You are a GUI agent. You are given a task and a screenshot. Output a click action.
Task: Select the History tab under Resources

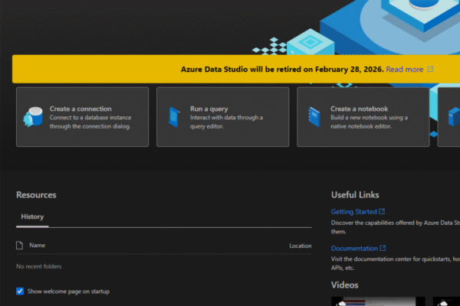pyautogui.click(x=32, y=216)
